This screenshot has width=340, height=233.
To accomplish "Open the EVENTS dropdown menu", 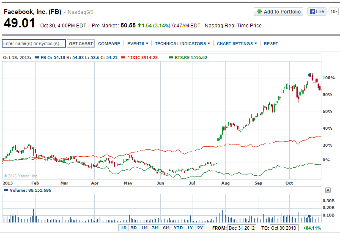I will 138,44.
